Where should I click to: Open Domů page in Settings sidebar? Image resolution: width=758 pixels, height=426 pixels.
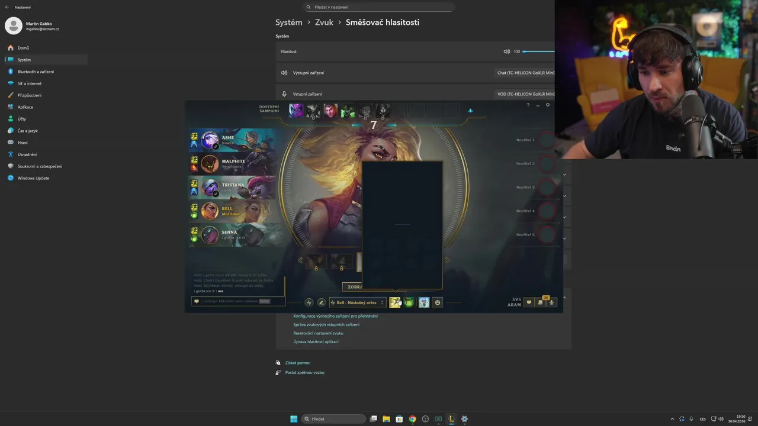[46, 48]
